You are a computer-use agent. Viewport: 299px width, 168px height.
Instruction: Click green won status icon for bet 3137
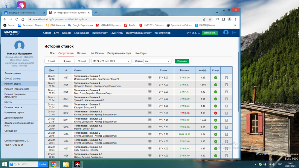(x=216, y=78)
